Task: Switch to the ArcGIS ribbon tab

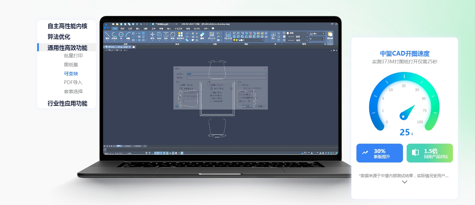Action: pos(197,29)
